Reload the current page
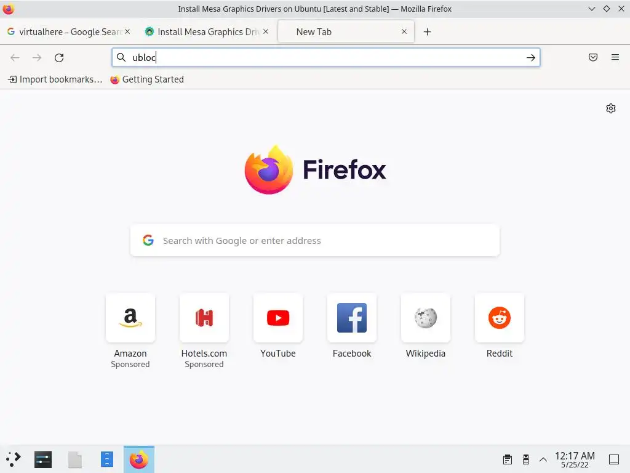This screenshot has height=473, width=630. pos(59,57)
